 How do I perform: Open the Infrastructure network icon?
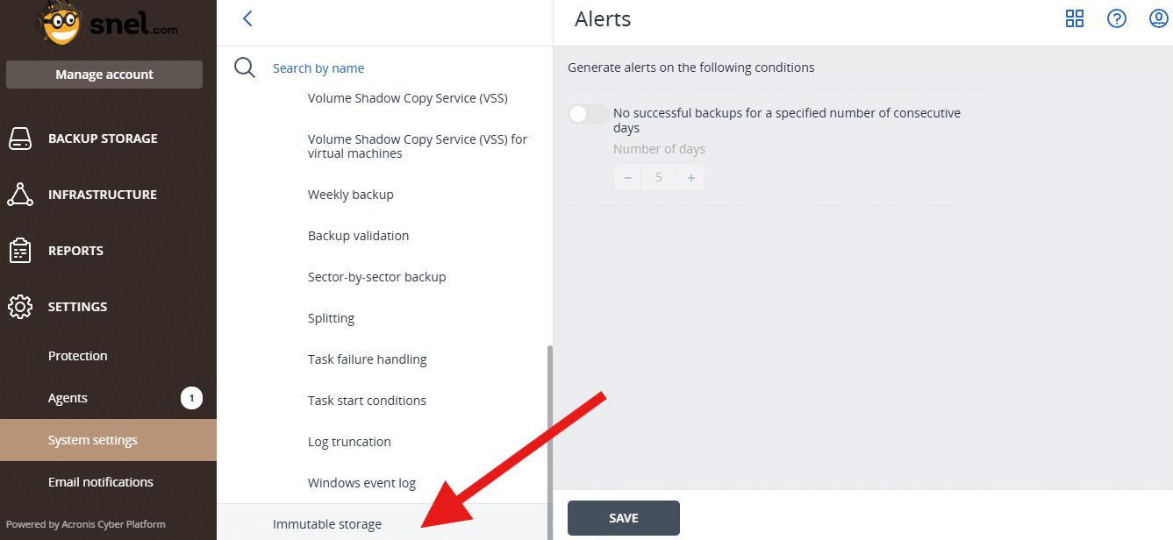pyautogui.click(x=20, y=195)
